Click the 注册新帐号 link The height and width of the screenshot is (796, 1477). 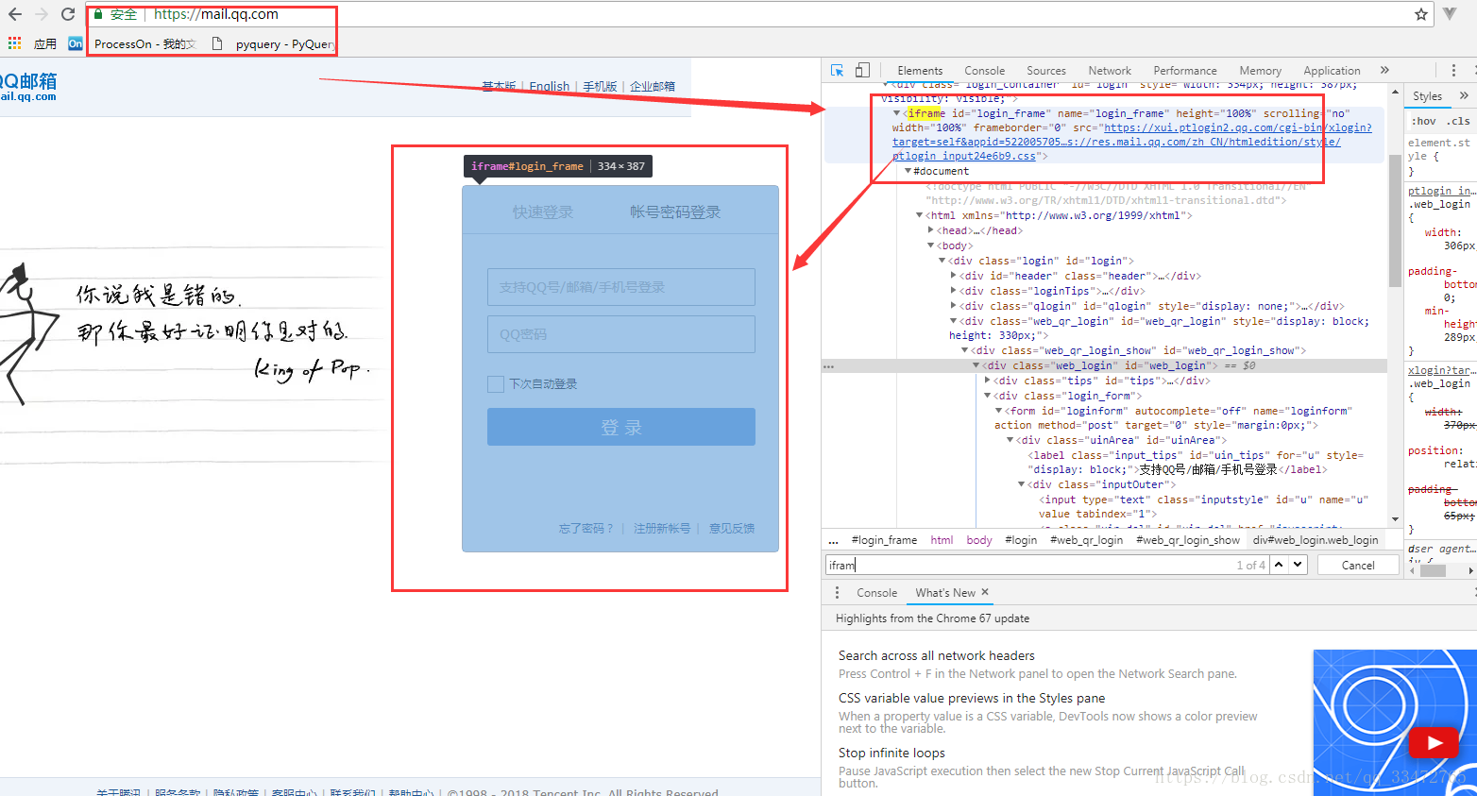(x=662, y=529)
